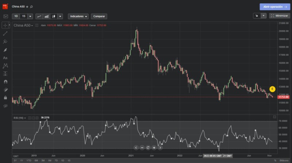Click the small square icon beside the China A50 legend
The image size is (292, 163).
pos(37,25)
